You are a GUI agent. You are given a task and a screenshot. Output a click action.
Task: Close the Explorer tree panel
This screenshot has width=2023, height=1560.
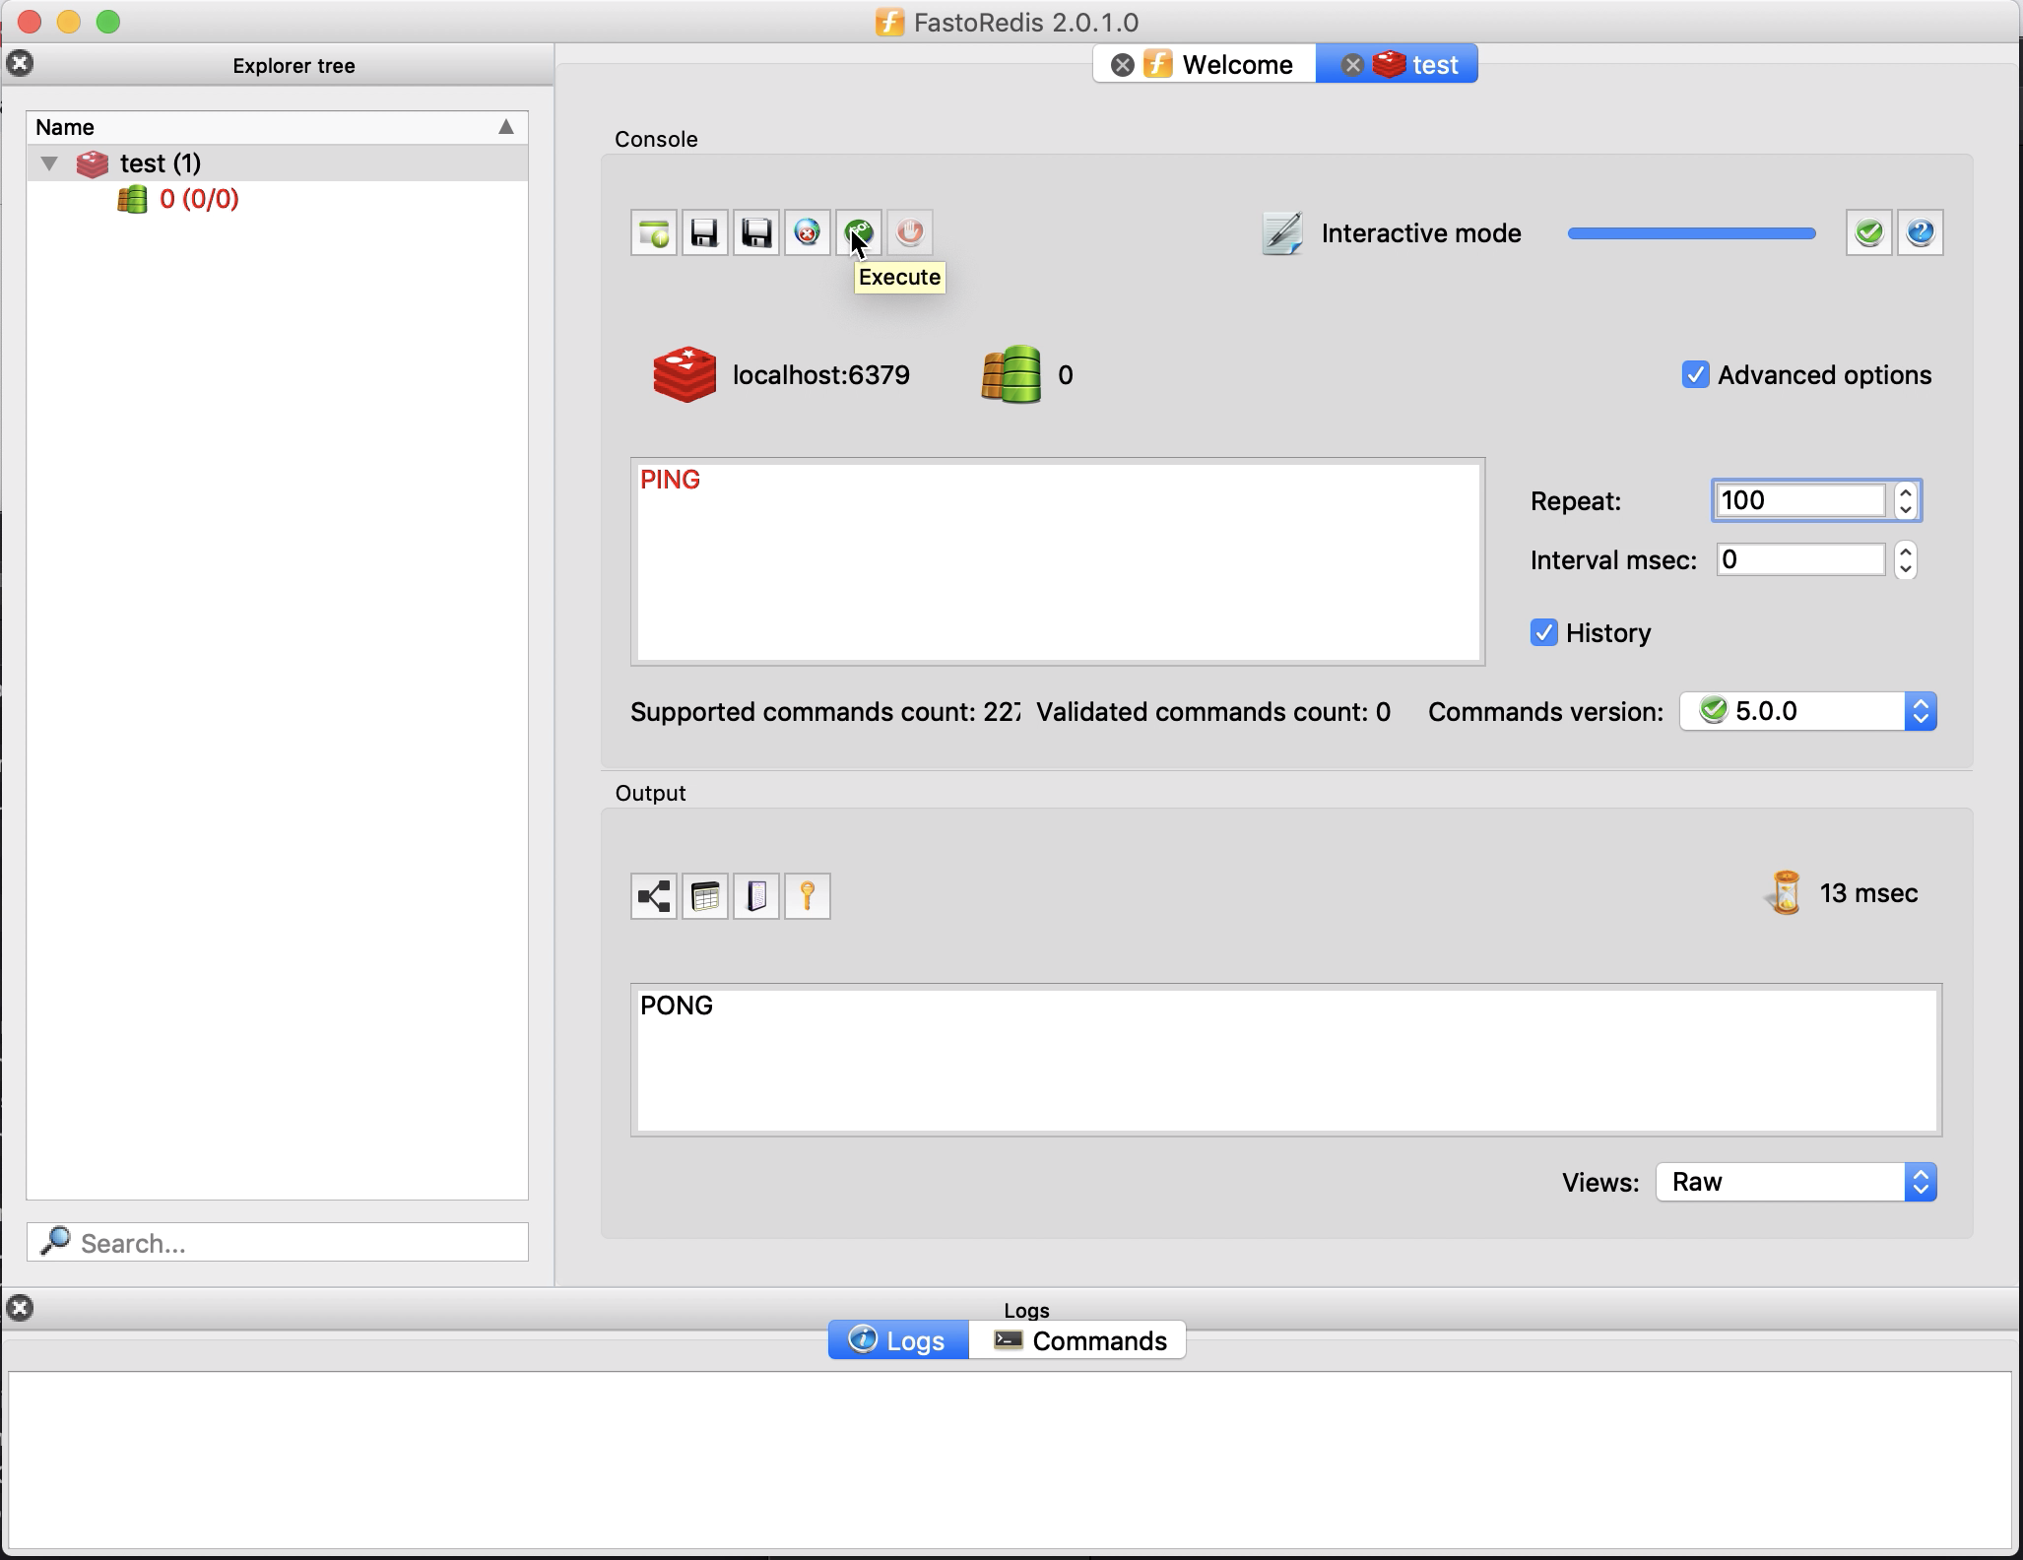[x=20, y=63]
